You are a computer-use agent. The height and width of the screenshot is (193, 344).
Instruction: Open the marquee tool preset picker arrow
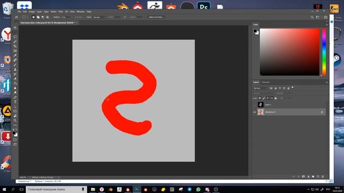coord(28,17)
